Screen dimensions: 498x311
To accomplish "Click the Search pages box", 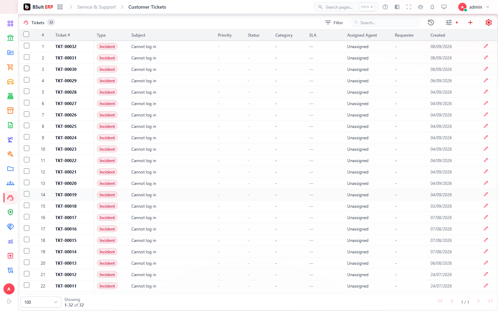I will [x=346, y=7].
